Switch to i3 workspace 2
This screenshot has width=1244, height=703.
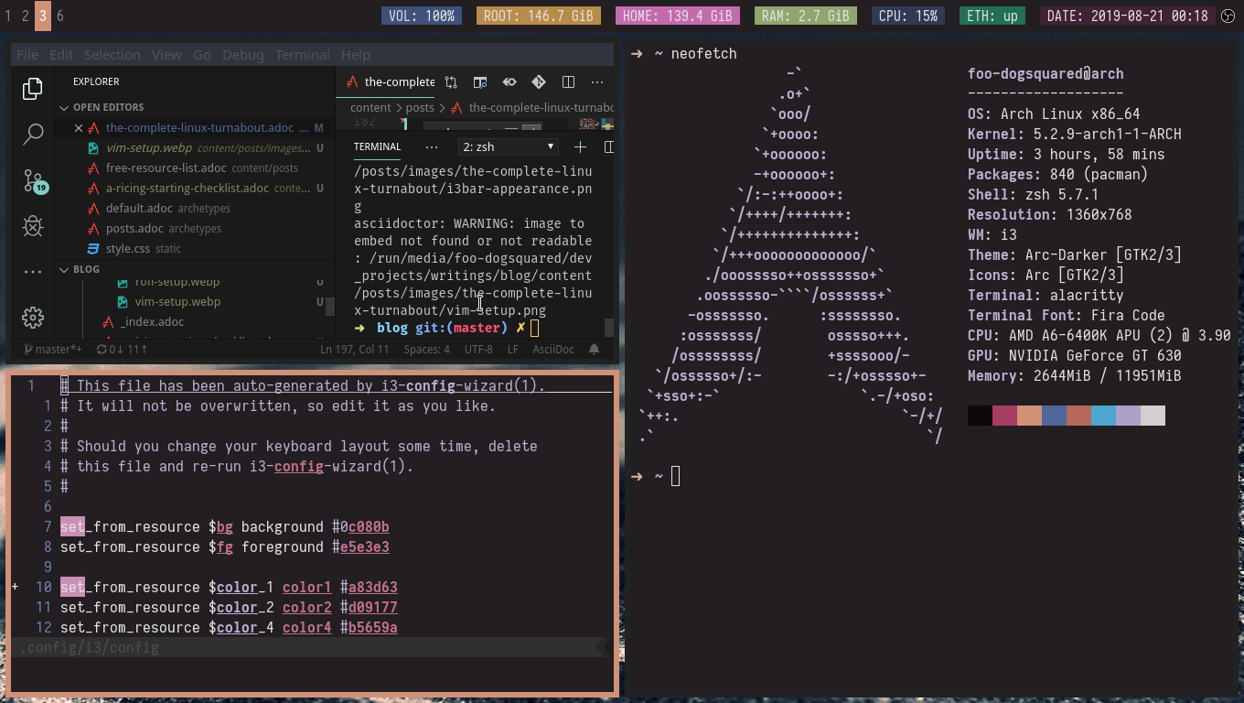click(x=26, y=16)
